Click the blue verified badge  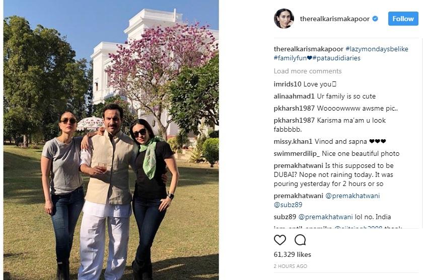click(x=375, y=19)
